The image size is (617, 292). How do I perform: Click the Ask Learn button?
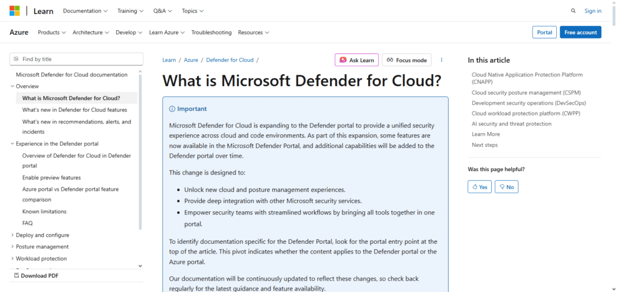coord(357,60)
